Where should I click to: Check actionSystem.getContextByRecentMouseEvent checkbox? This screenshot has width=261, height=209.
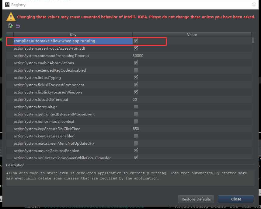pos(136,114)
